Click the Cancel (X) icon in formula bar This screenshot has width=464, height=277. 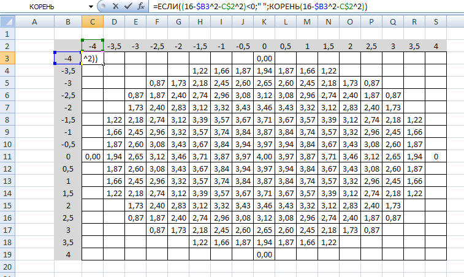(x=115, y=6)
